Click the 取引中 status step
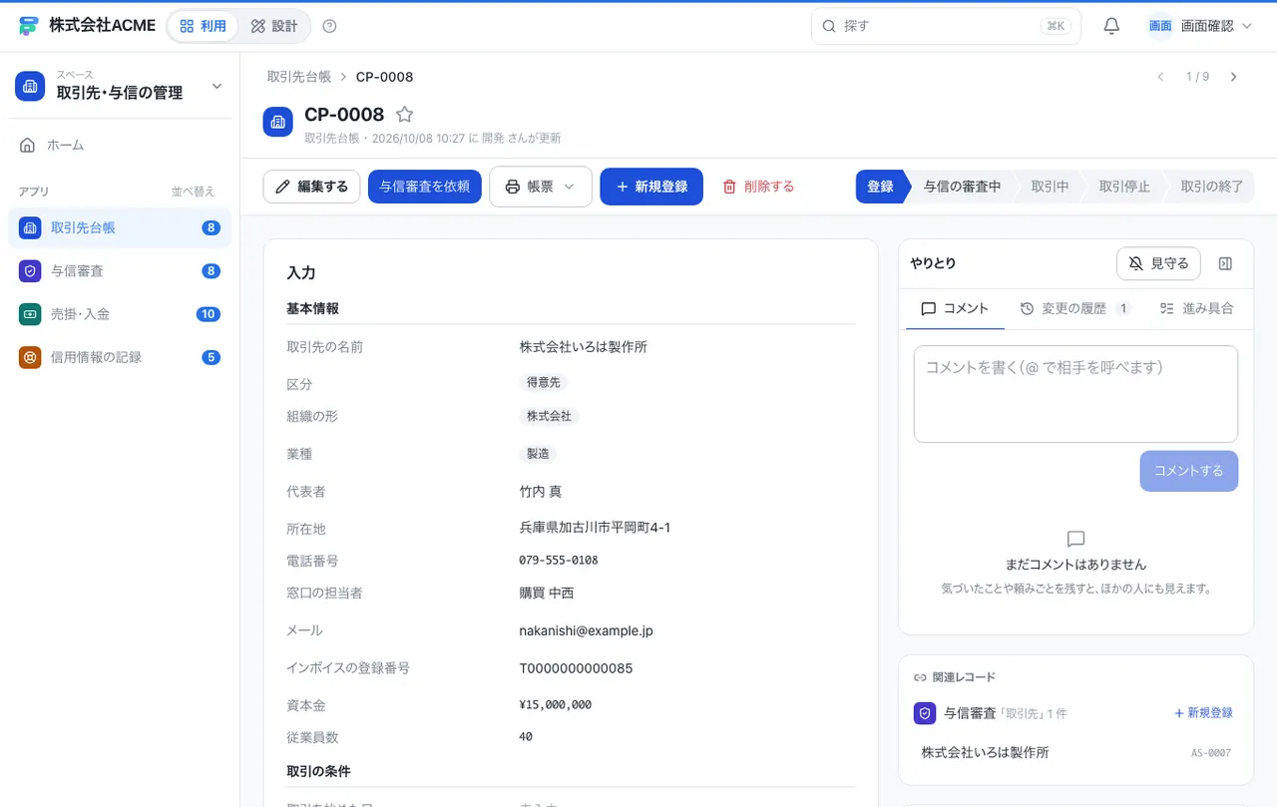 [x=1050, y=187]
